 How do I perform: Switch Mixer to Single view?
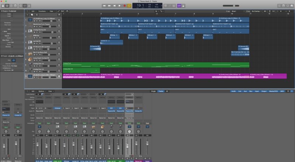(x=153, y=91)
